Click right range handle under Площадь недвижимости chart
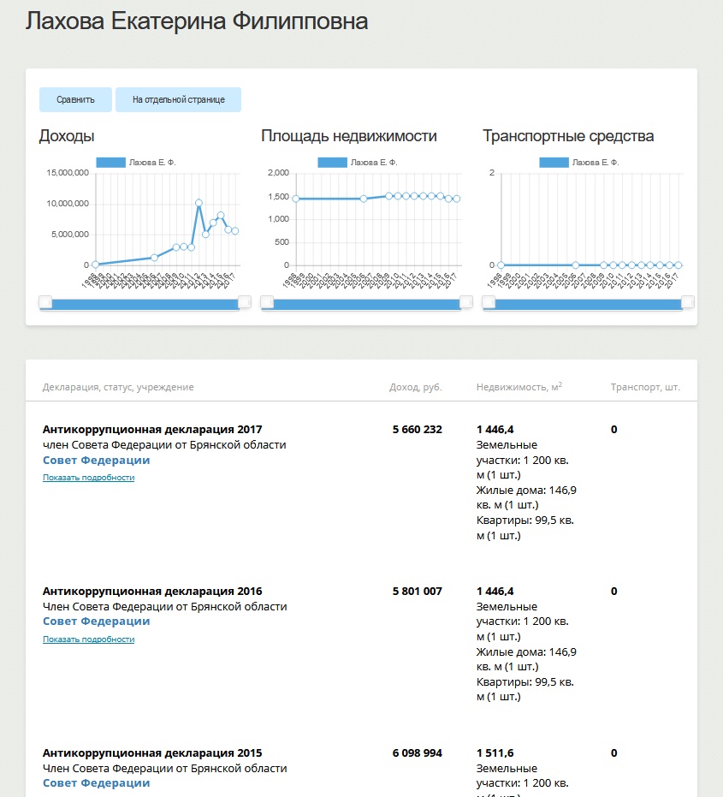Image resolution: width=723 pixels, height=797 pixels. 466,302
